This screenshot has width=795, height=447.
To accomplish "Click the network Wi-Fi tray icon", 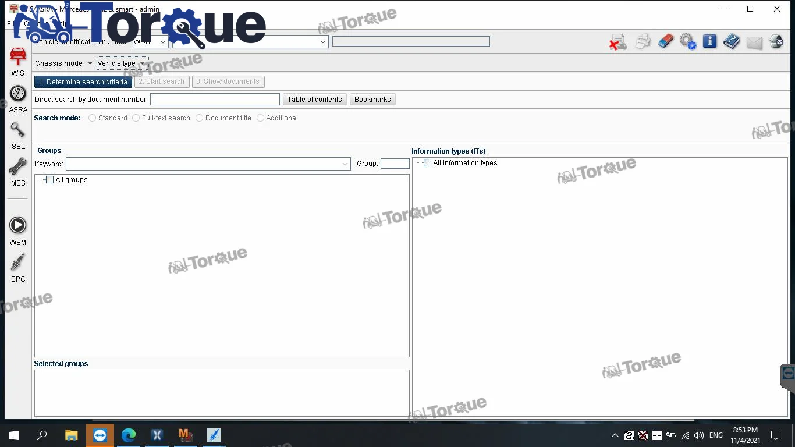I will [686, 435].
